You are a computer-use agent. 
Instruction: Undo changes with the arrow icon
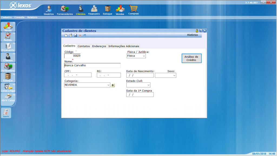click(x=85, y=35)
